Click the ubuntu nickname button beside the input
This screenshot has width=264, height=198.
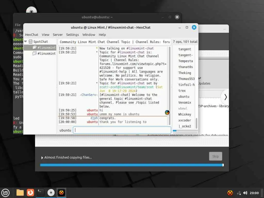point(65,130)
